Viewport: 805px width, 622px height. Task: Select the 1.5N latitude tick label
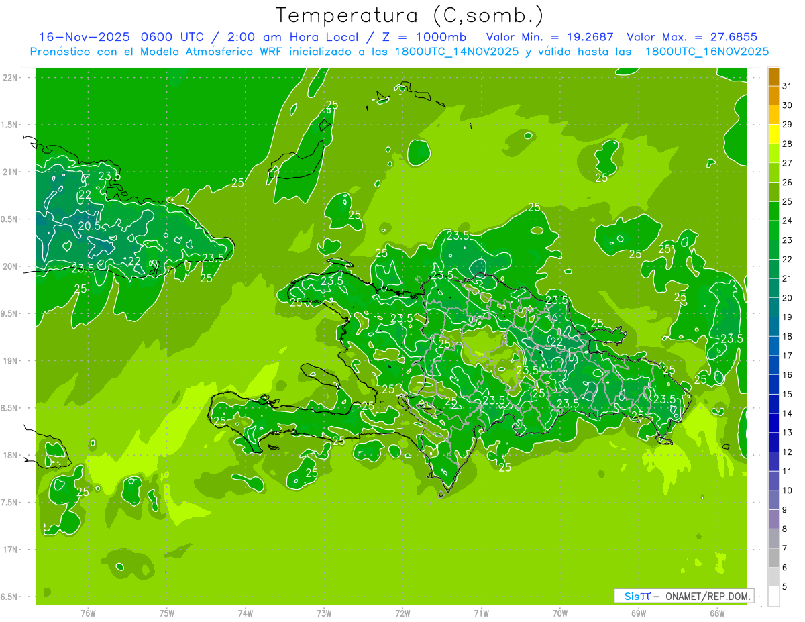[10, 125]
